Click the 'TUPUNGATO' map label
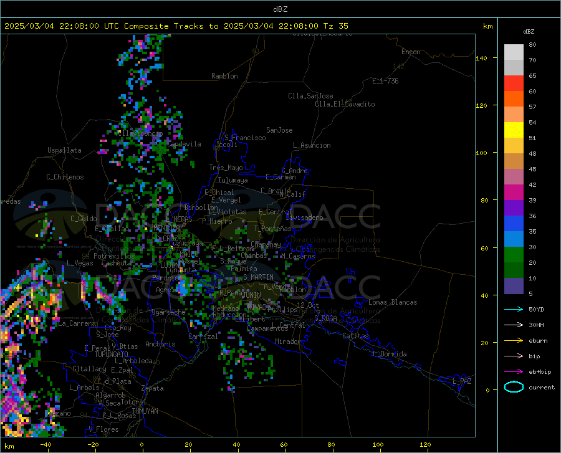Image resolution: width=561 pixels, height=453 pixels. tap(112, 355)
